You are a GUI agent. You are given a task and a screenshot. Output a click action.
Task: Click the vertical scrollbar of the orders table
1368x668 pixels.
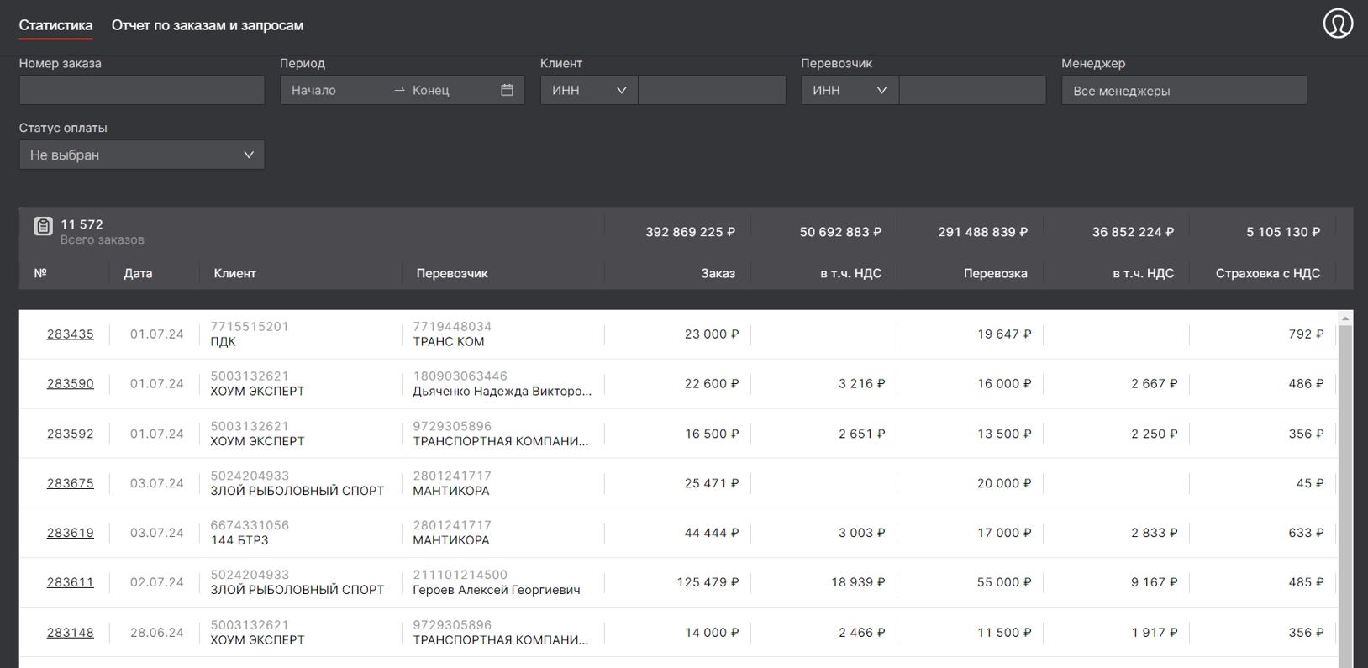1345,496
